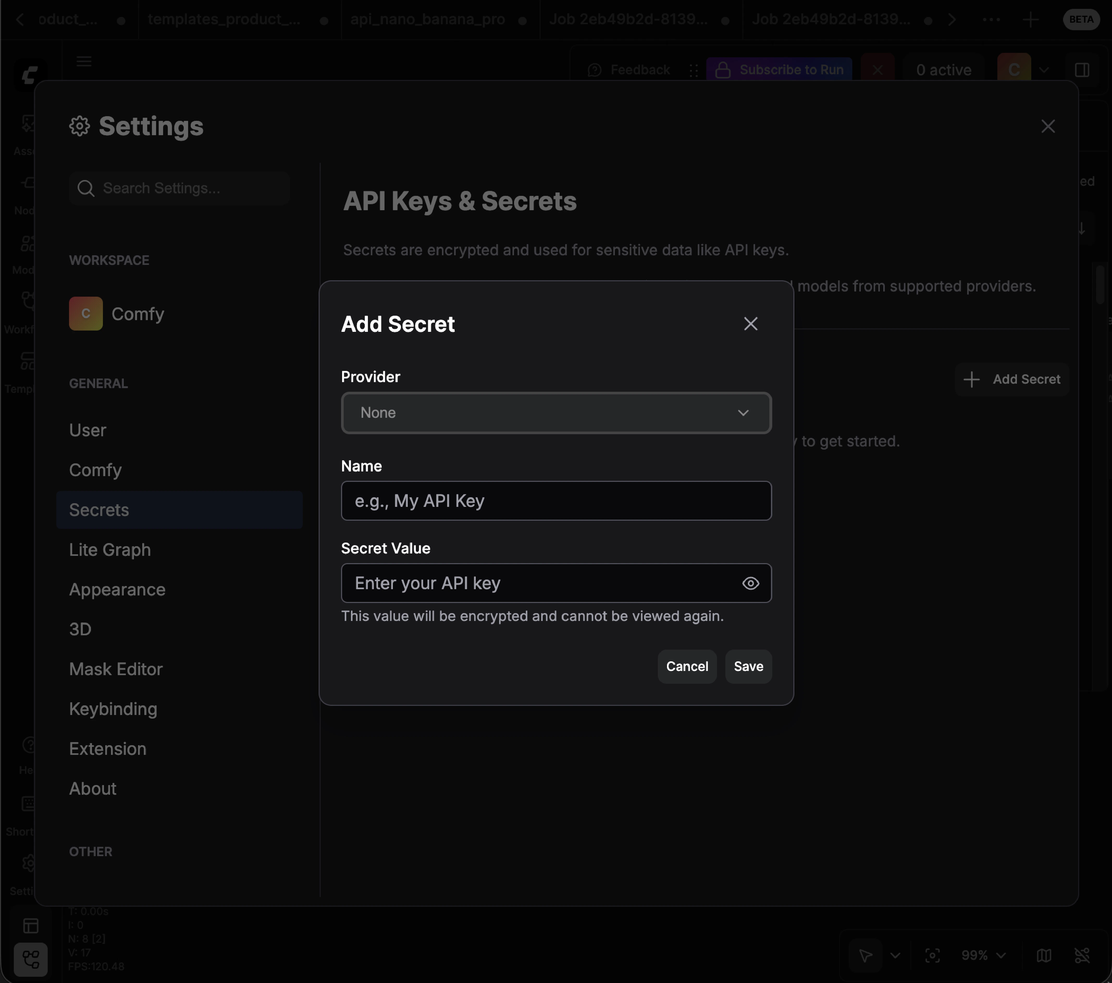
Task: Click the orange Comfy workspace avatar
Action: click(85, 313)
